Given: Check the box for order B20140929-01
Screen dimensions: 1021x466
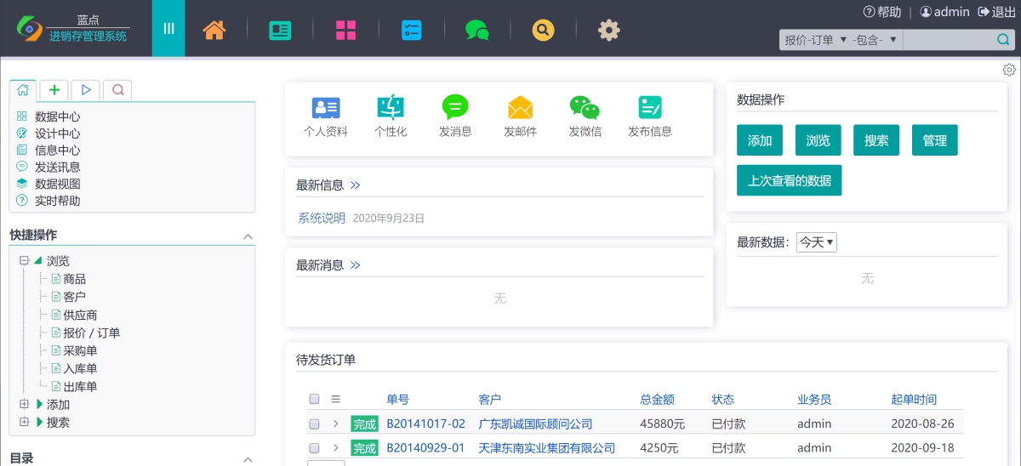Looking at the screenshot, I should pyautogui.click(x=314, y=447).
